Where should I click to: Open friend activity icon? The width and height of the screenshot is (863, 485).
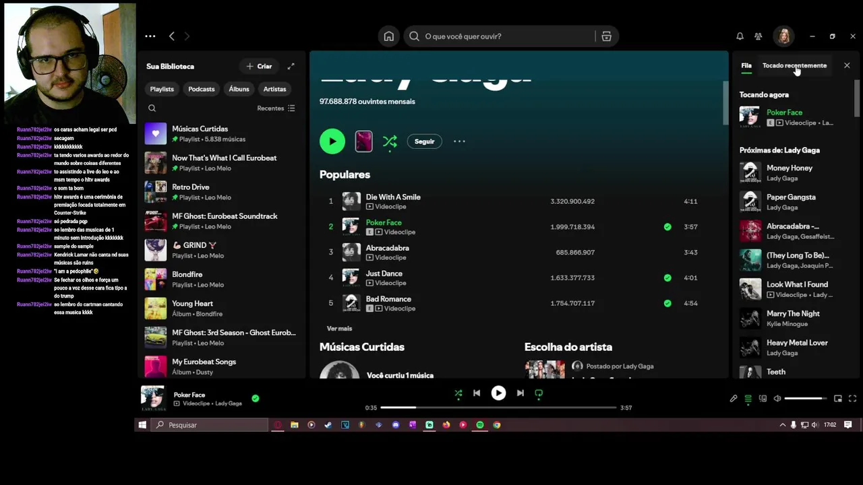click(758, 36)
